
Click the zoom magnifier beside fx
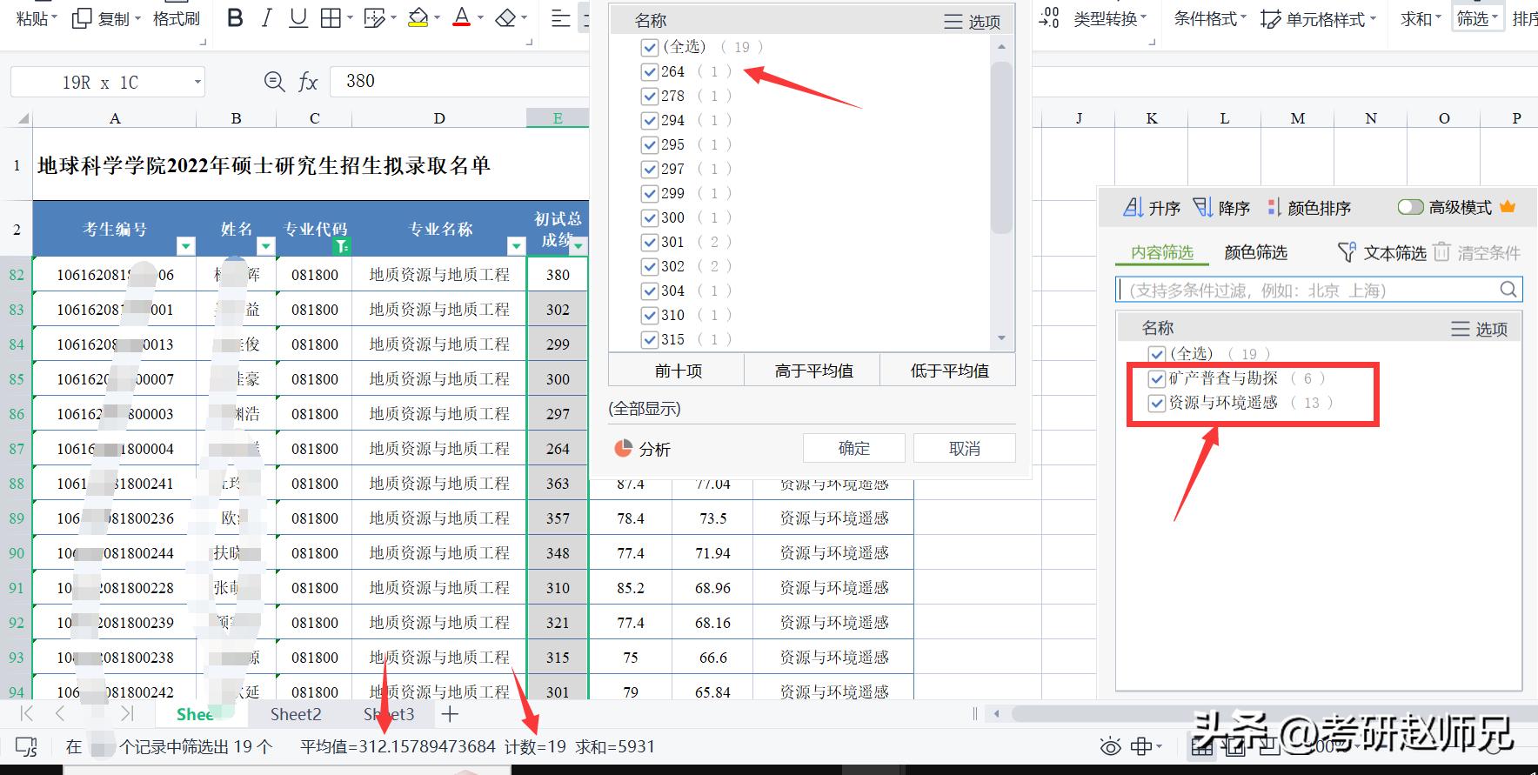point(274,82)
